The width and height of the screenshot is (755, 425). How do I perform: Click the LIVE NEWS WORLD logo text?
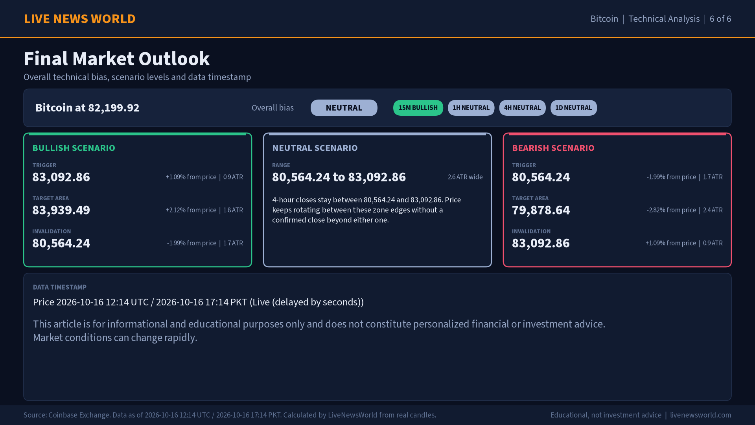80,19
